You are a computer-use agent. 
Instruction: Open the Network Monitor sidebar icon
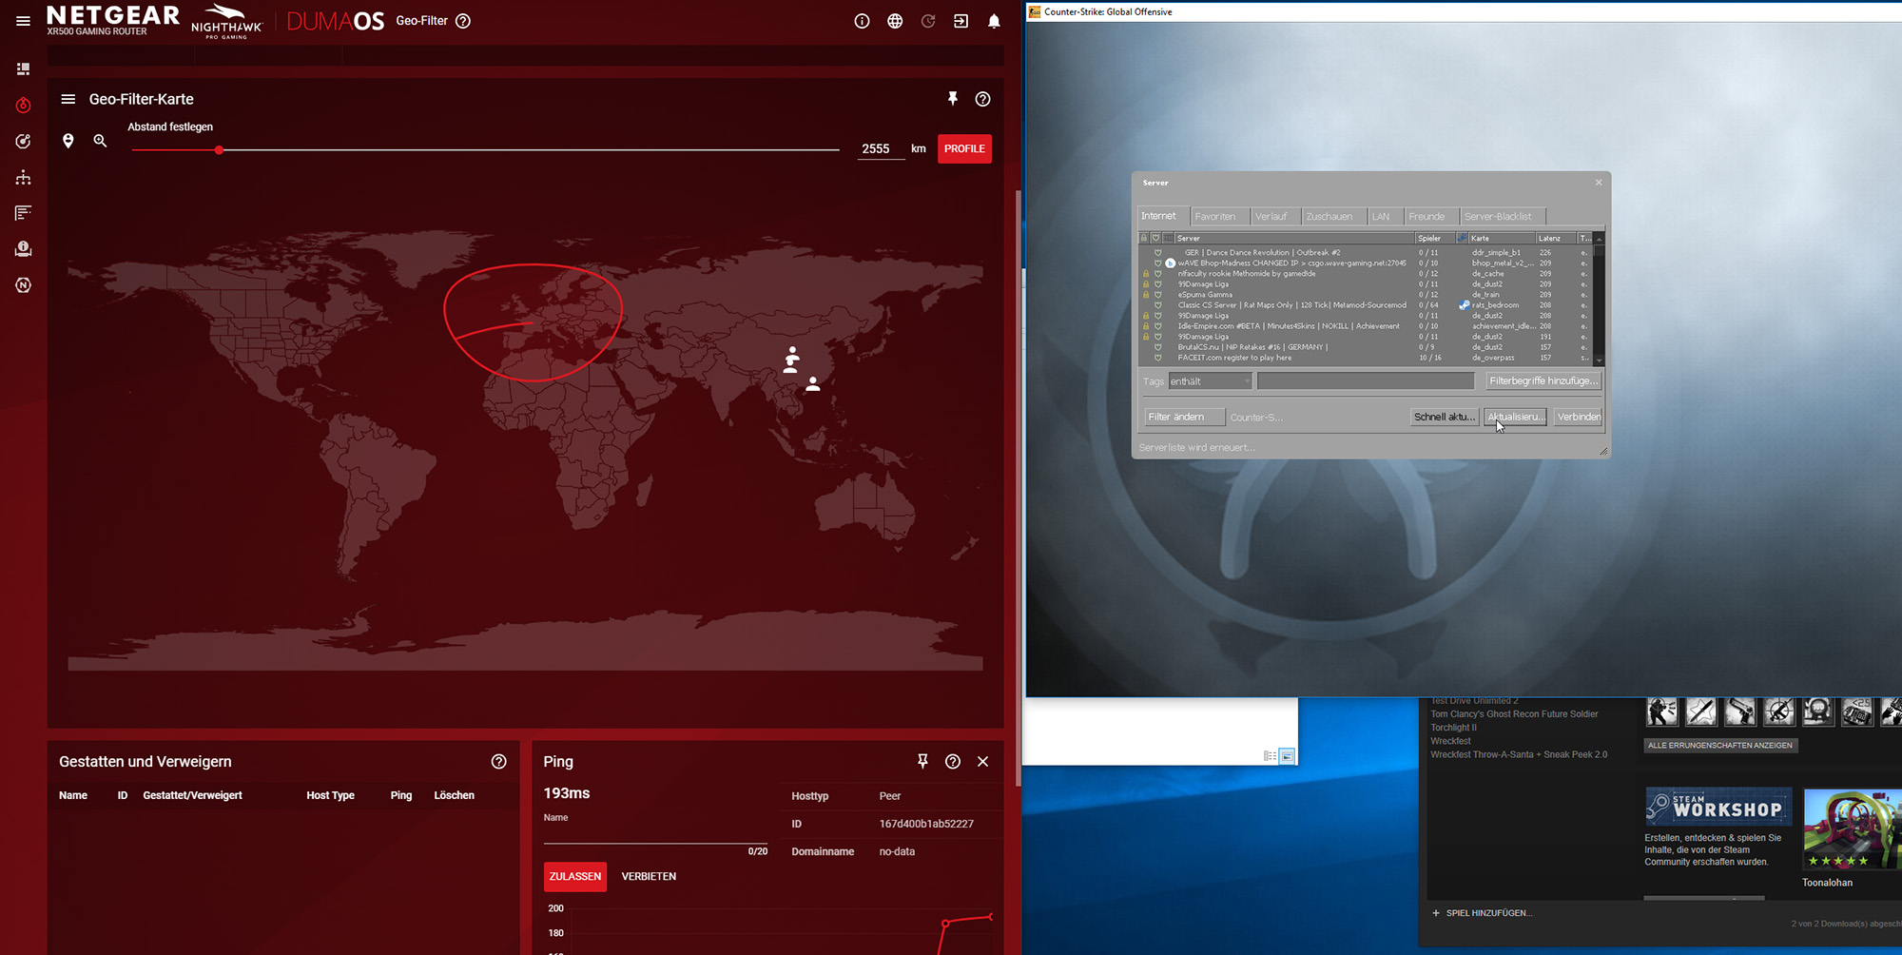[x=23, y=213]
